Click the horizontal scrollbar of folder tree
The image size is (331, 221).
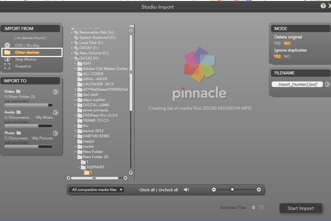(x=94, y=178)
